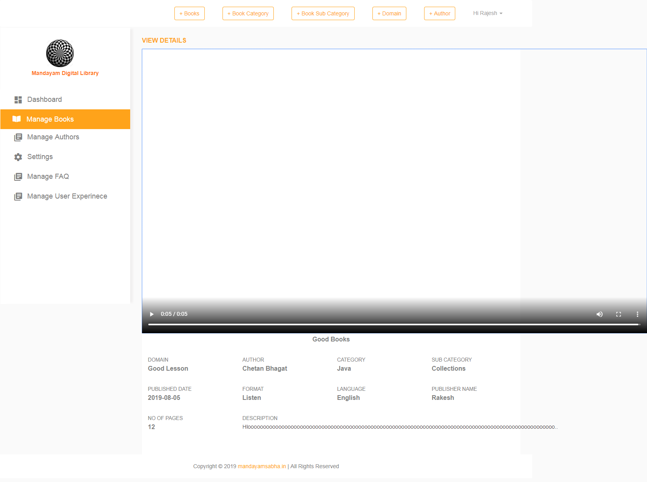This screenshot has width=647, height=482.
Task: Expand the Hi Rajesh user dropdown
Action: [488, 13]
